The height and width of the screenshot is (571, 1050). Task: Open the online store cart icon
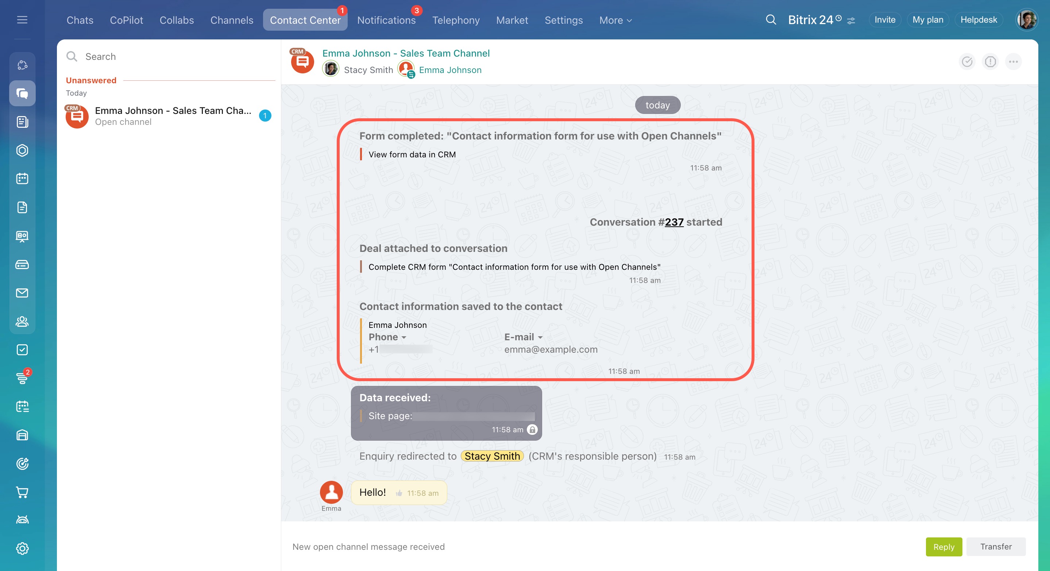22,492
